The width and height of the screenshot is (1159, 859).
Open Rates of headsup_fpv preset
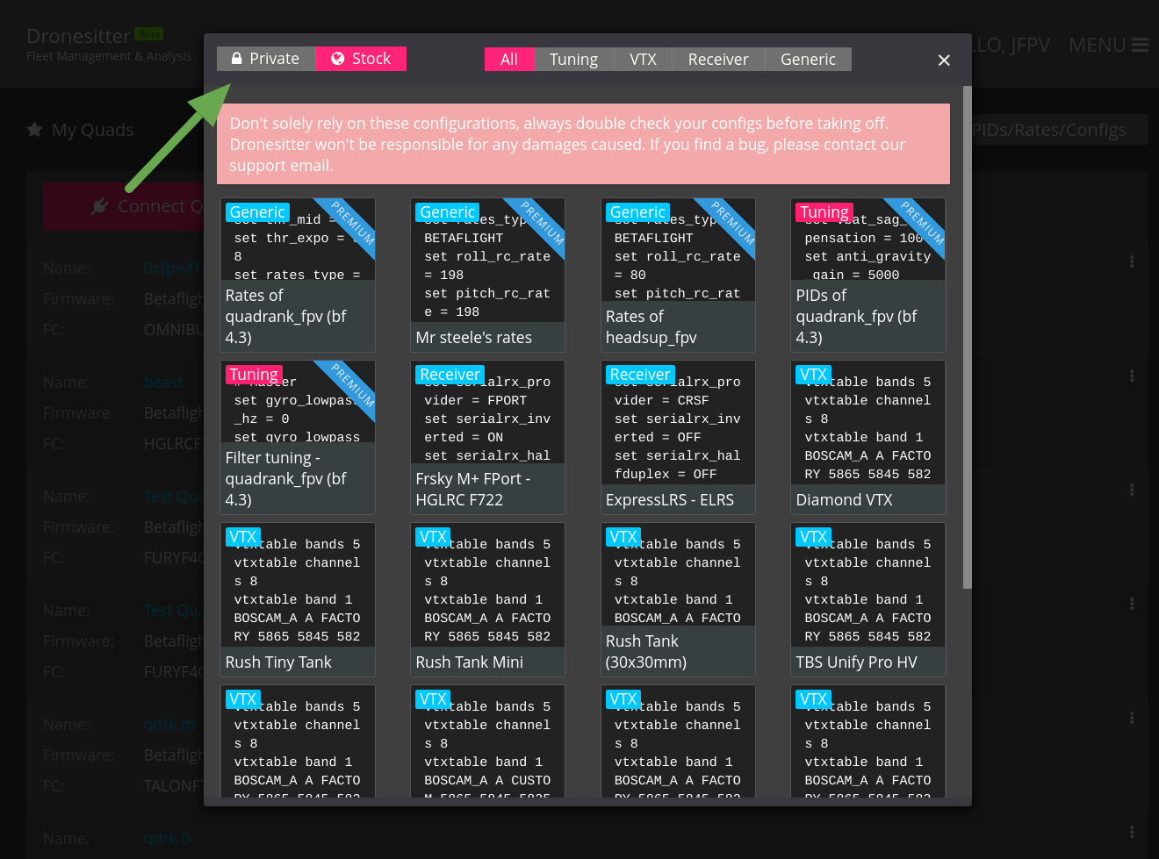678,276
